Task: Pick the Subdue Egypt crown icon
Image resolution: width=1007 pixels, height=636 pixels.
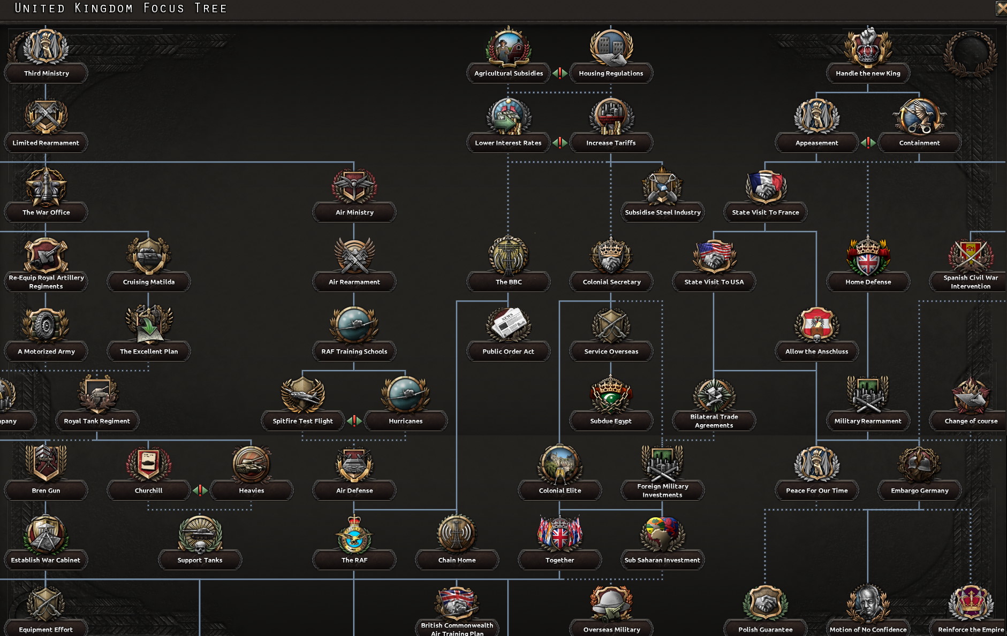Action: tap(611, 395)
